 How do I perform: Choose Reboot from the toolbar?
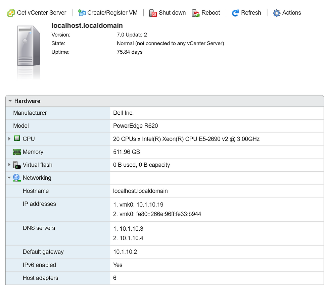coord(206,13)
